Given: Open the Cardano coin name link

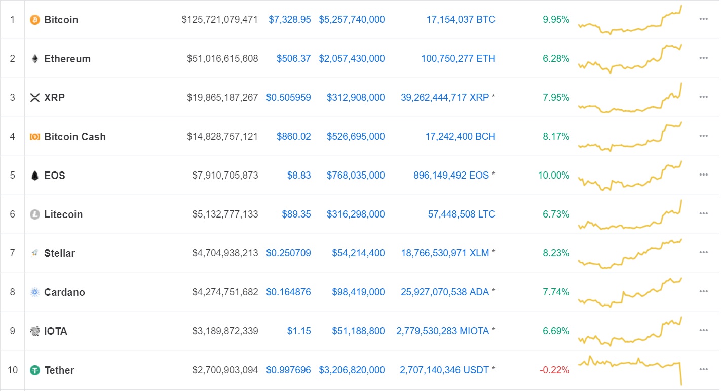Looking at the screenshot, I should (x=64, y=292).
